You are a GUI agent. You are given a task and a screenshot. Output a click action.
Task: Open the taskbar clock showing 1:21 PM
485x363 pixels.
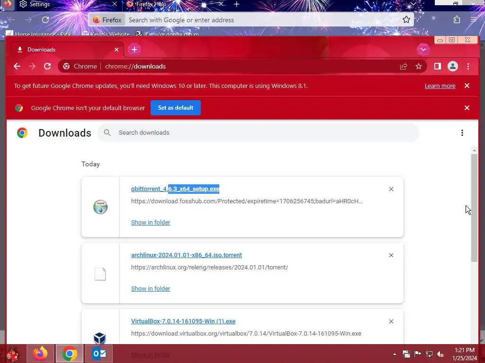pyautogui.click(x=465, y=354)
